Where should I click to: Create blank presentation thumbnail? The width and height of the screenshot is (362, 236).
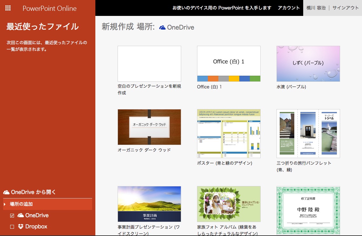[149, 64]
